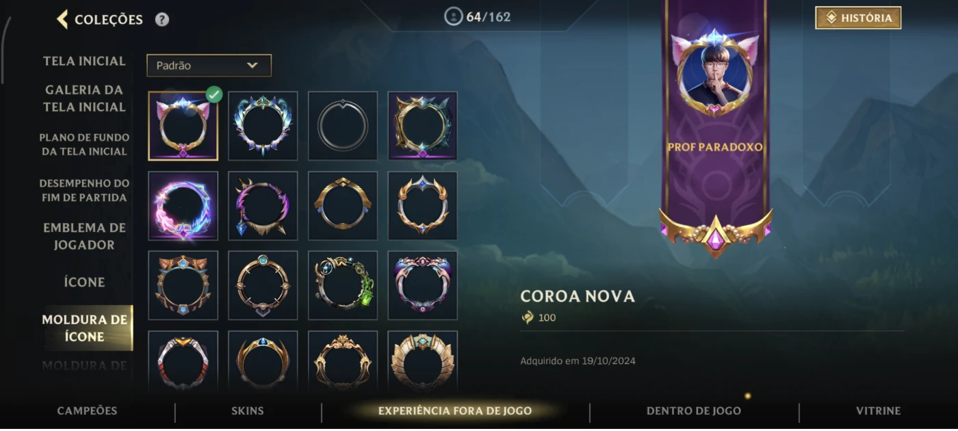Click the dropdown chevron arrow beside Padrão
The image size is (958, 431).
[252, 66]
